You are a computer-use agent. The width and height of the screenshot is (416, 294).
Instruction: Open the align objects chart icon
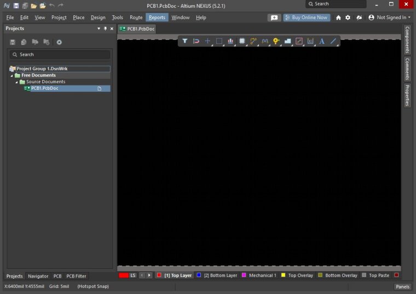(230, 41)
